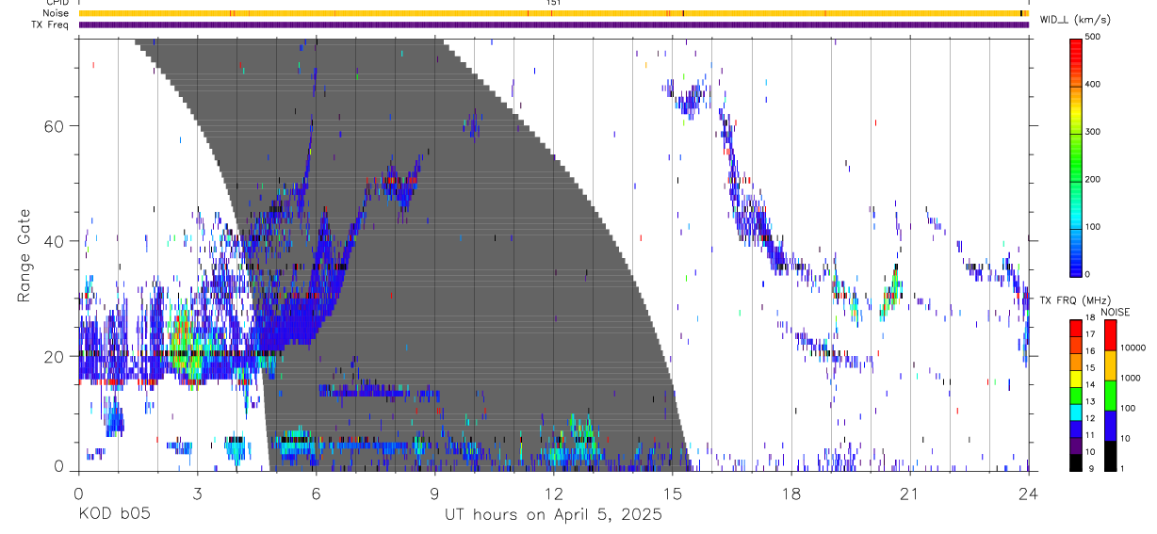Click the orange Noise strip above the plot
Viewport: 1157px width, 534px height.
click(x=553, y=13)
